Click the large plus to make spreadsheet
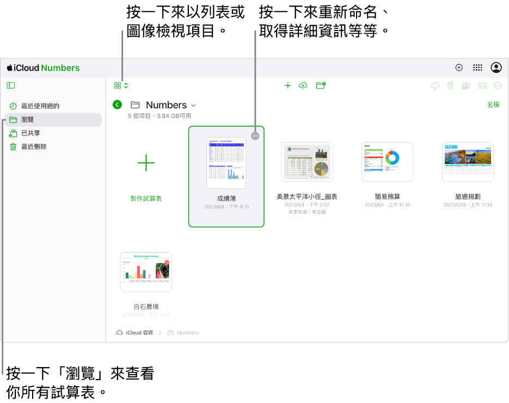 146,163
